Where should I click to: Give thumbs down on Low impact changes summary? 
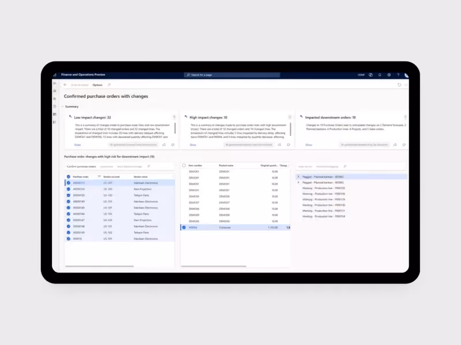173,145
